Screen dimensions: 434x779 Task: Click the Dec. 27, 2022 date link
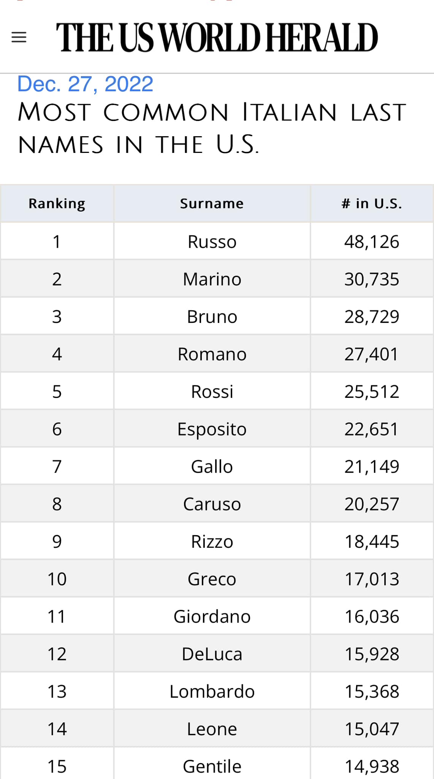[x=86, y=84]
